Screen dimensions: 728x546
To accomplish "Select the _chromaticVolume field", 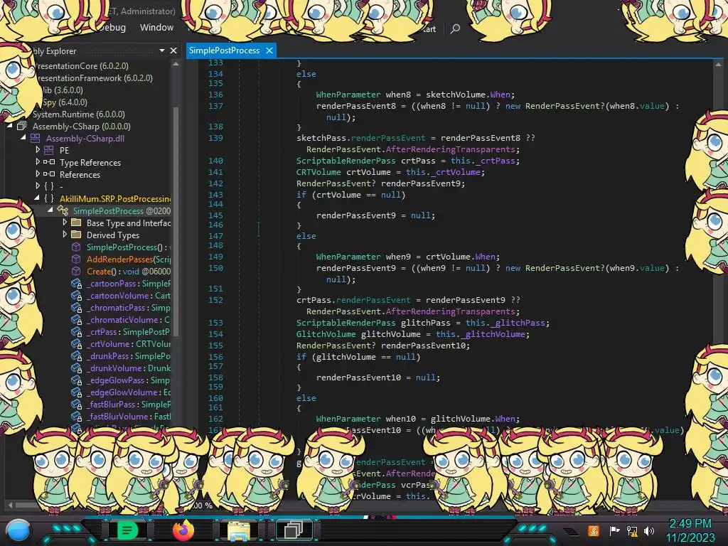I will 128,319.
